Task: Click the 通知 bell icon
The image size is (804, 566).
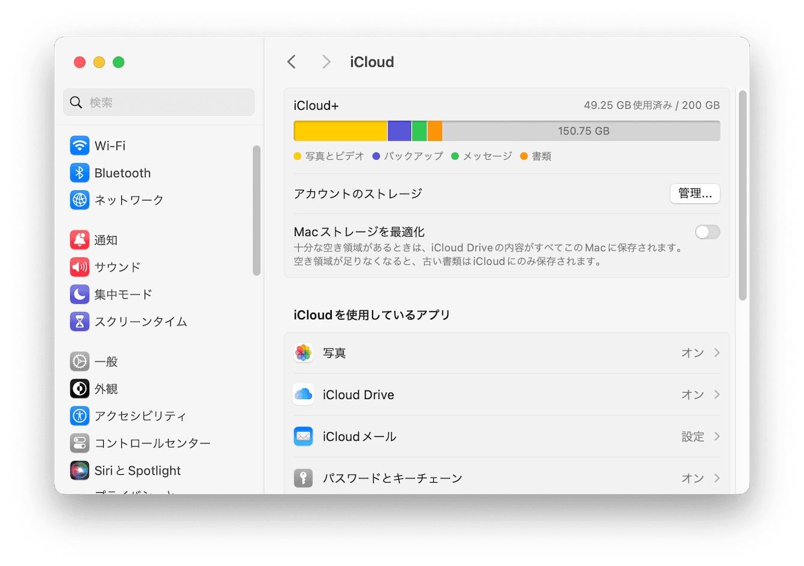Action: [x=80, y=240]
